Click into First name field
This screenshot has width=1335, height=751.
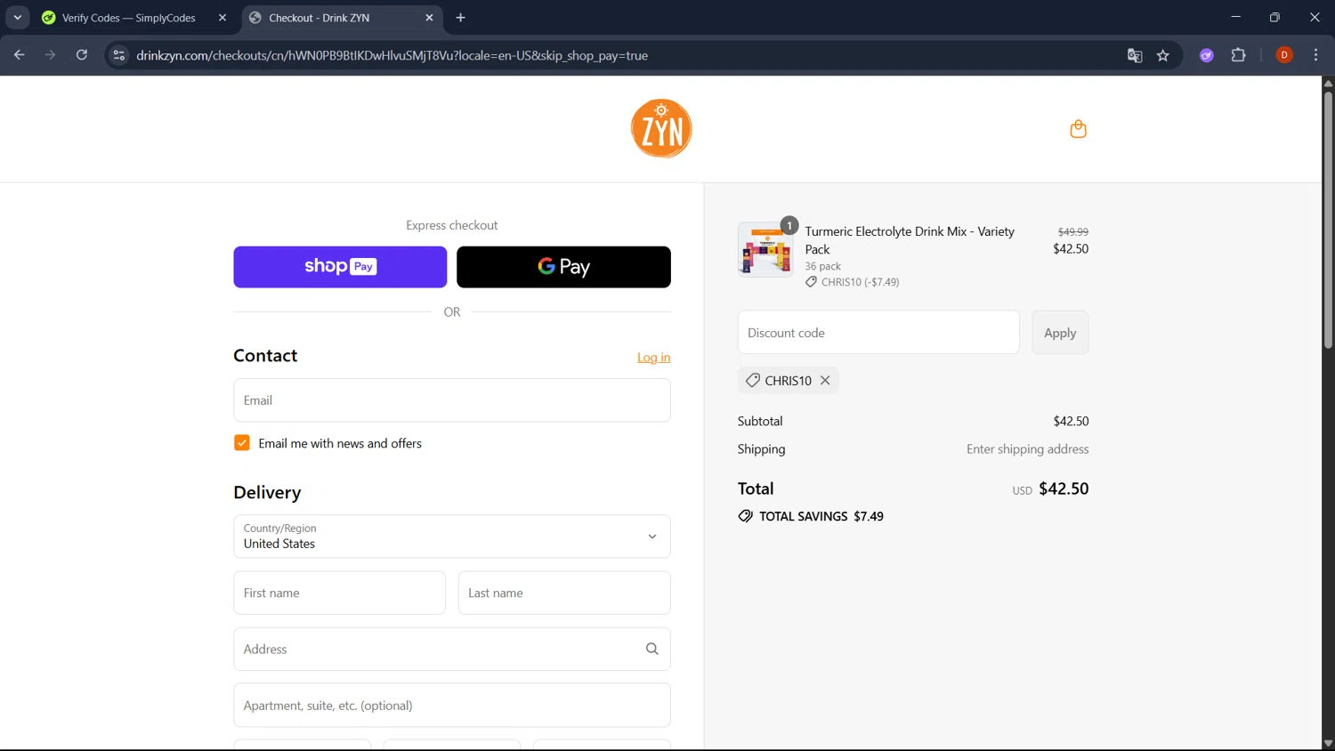339,593
